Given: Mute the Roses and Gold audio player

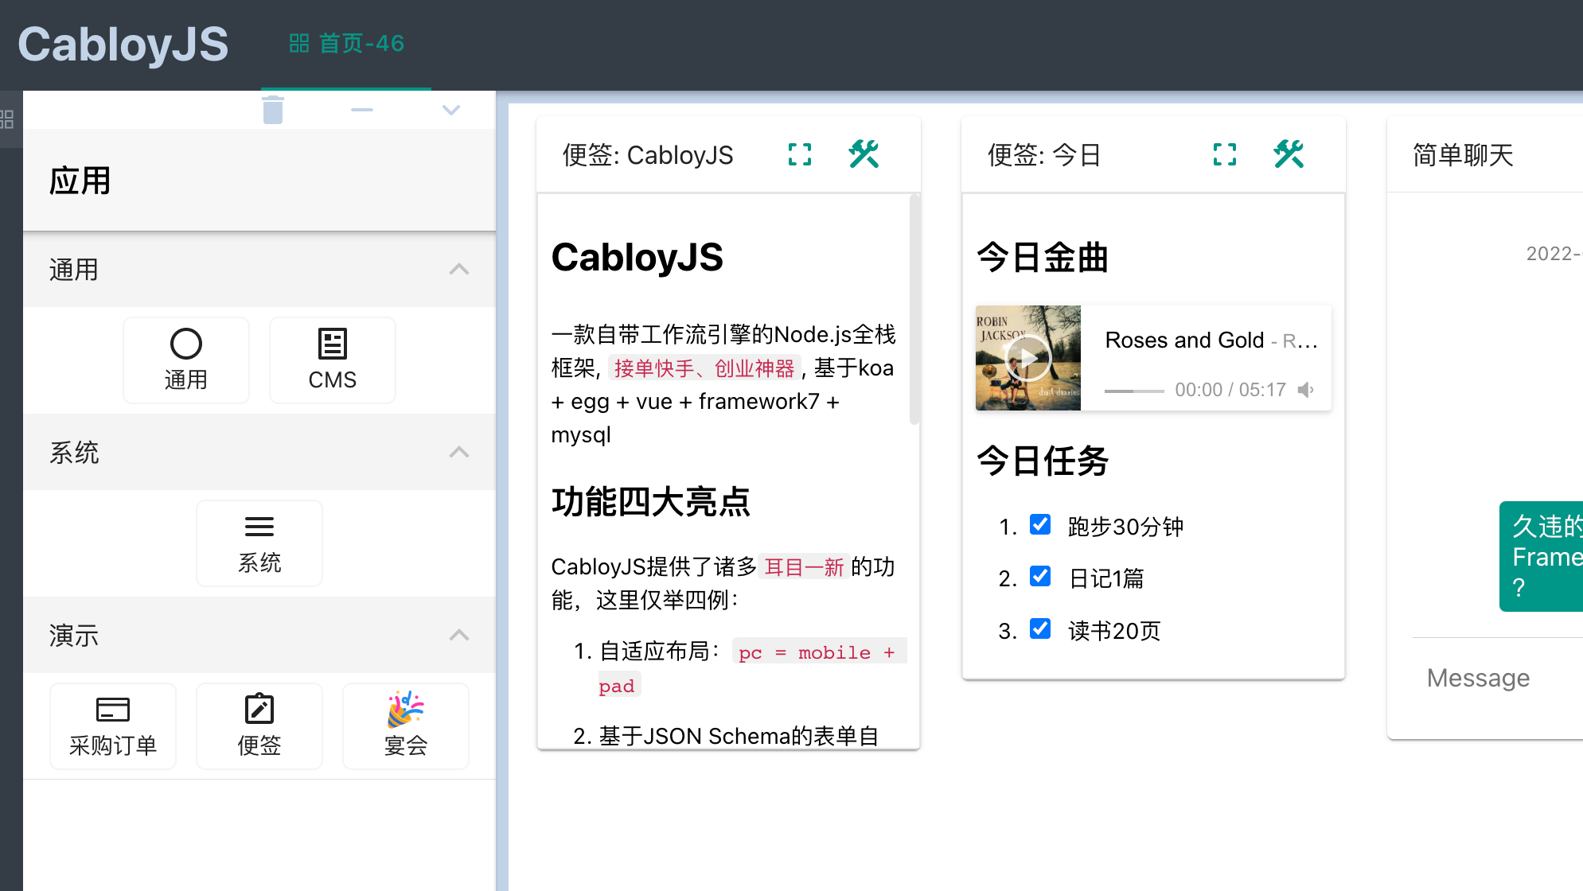Looking at the screenshot, I should [x=1305, y=390].
